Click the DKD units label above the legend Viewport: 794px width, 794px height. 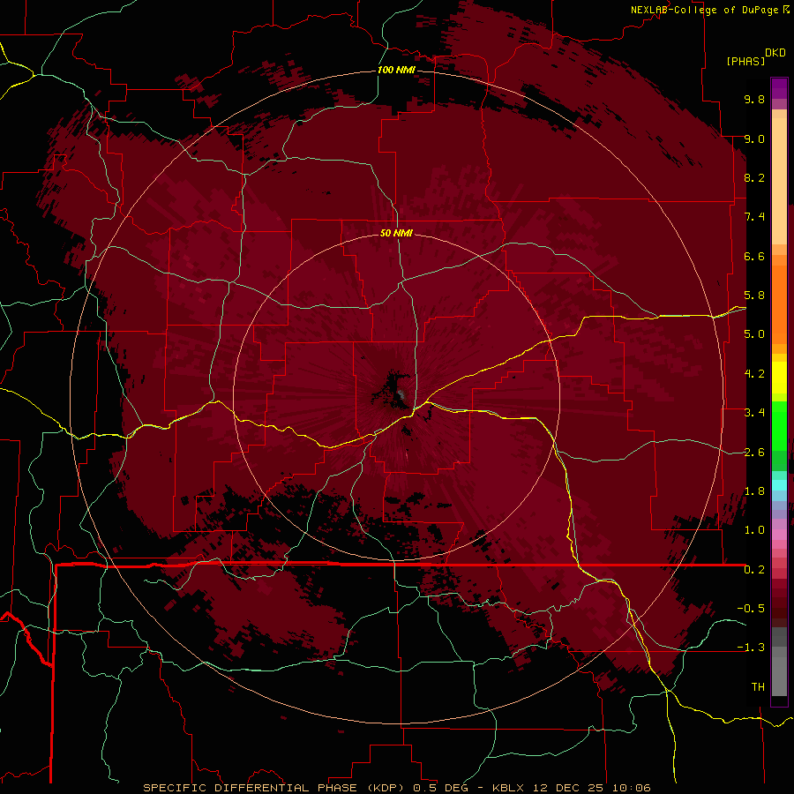click(x=775, y=53)
